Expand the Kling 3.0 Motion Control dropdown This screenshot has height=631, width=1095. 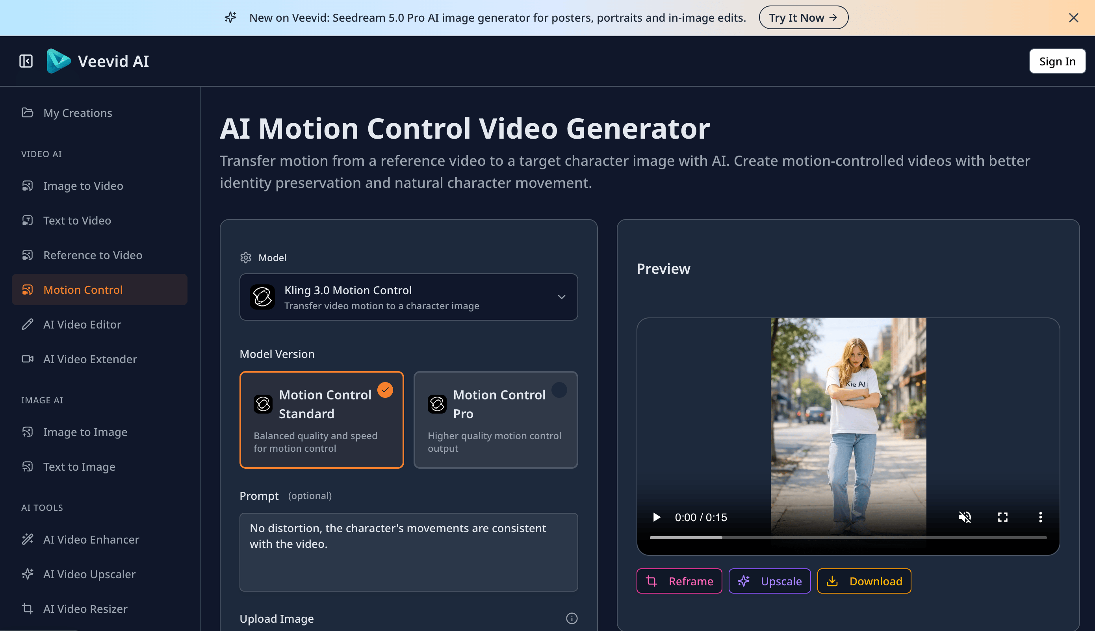point(408,297)
